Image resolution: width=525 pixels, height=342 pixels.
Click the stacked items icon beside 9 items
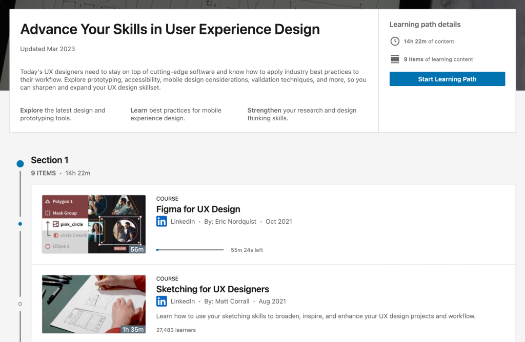pos(395,59)
